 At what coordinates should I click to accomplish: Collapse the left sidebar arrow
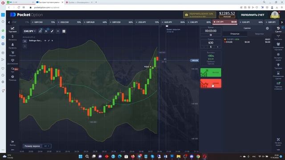click(x=12, y=150)
